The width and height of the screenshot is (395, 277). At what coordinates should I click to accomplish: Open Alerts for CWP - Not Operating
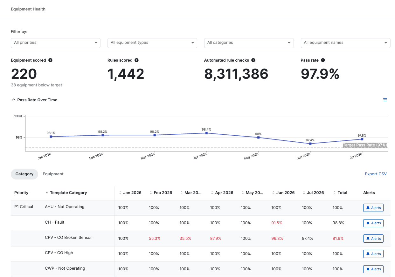pyautogui.click(x=373, y=269)
